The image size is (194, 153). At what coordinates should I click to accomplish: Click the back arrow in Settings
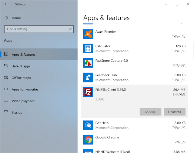coord(6,4)
